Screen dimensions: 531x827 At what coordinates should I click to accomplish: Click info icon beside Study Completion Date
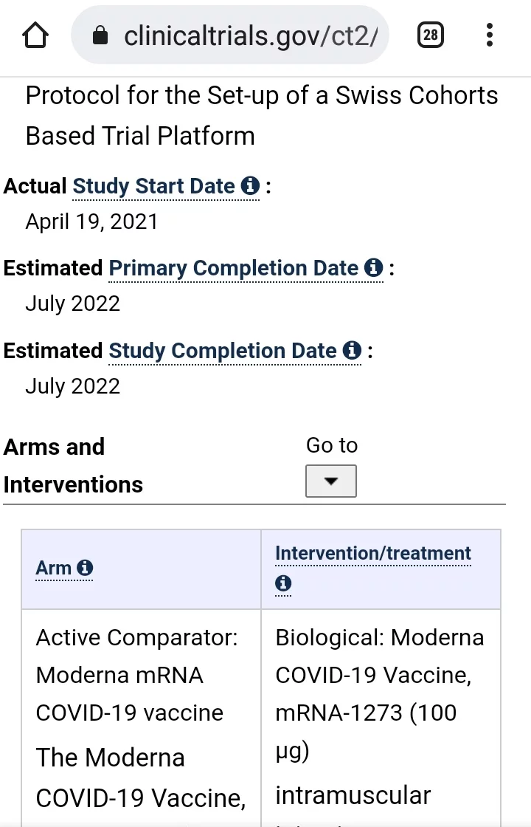[x=353, y=351]
